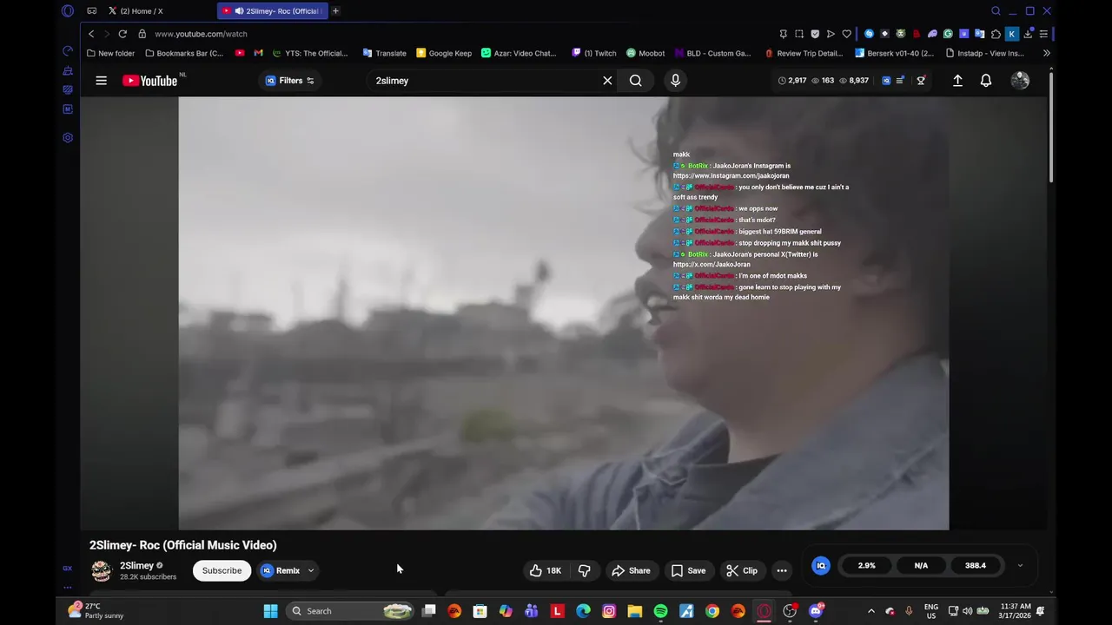Show hidden system tray icons

click(871, 611)
